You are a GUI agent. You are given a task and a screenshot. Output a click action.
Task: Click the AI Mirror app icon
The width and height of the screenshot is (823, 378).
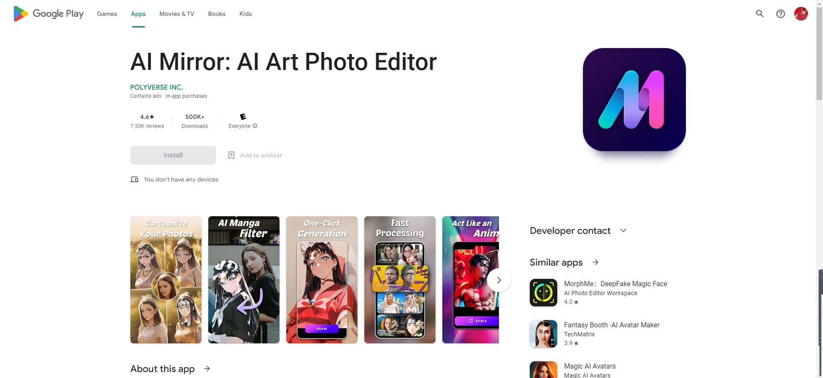(634, 100)
